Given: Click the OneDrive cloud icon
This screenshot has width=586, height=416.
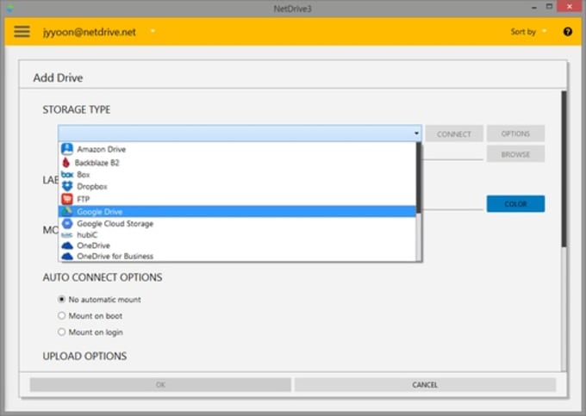Looking at the screenshot, I should (x=67, y=245).
